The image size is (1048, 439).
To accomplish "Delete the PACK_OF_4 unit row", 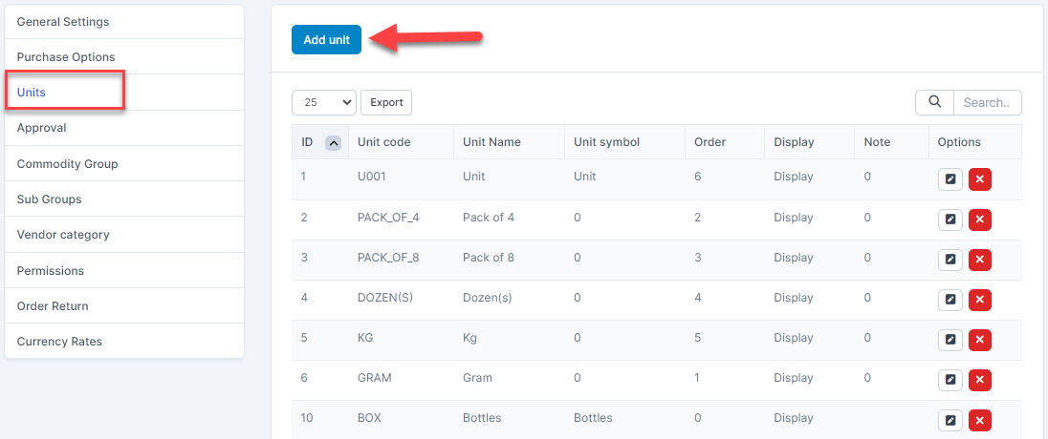I will coord(979,220).
